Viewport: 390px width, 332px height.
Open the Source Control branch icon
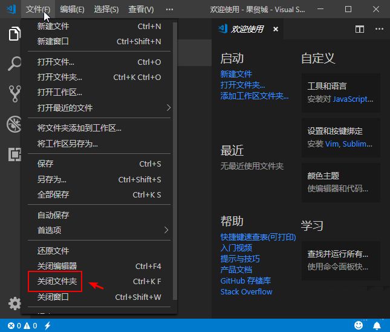(15, 94)
